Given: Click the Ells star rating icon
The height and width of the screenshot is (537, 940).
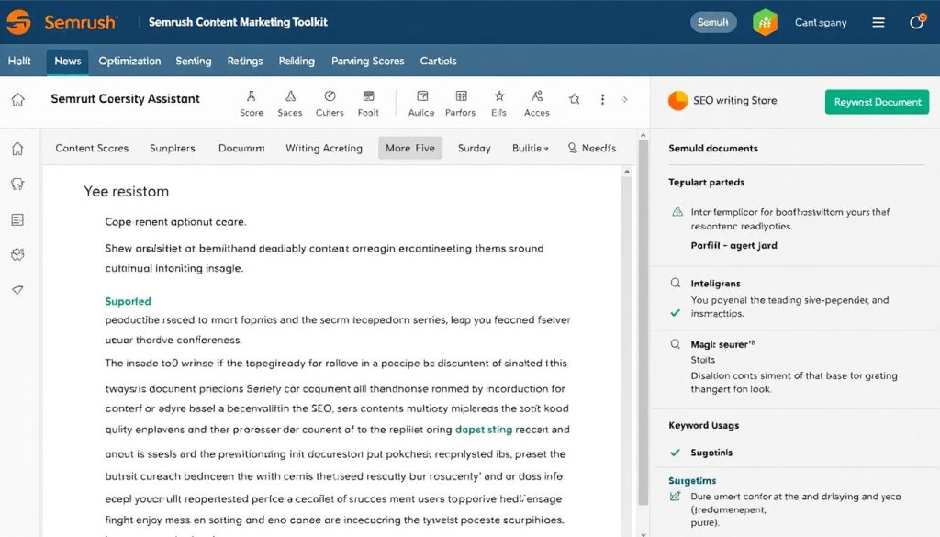Looking at the screenshot, I should [x=498, y=102].
